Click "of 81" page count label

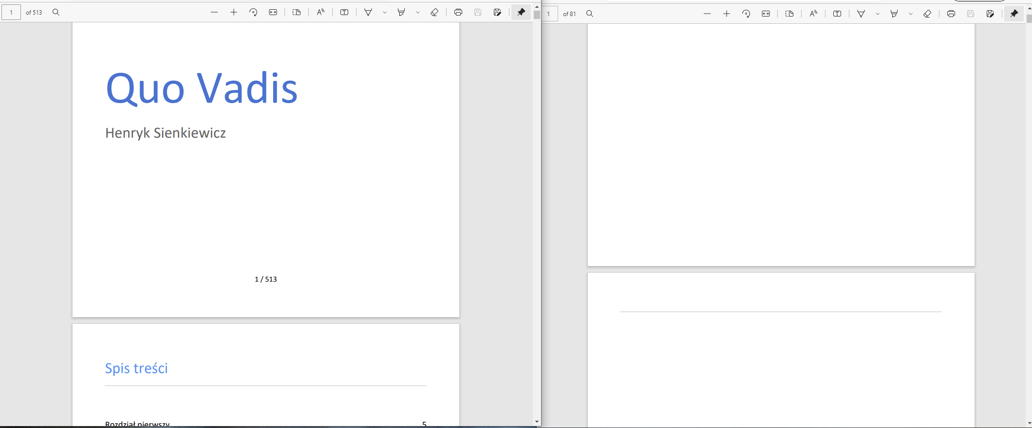(569, 14)
